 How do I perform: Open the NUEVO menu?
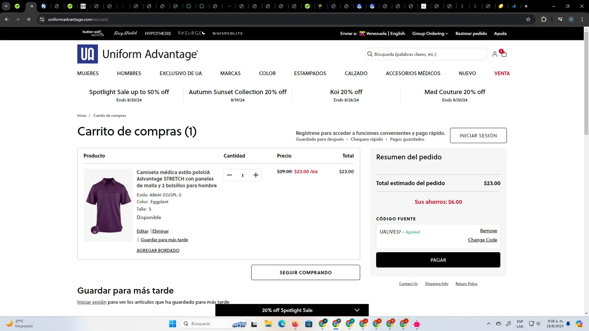(x=467, y=73)
